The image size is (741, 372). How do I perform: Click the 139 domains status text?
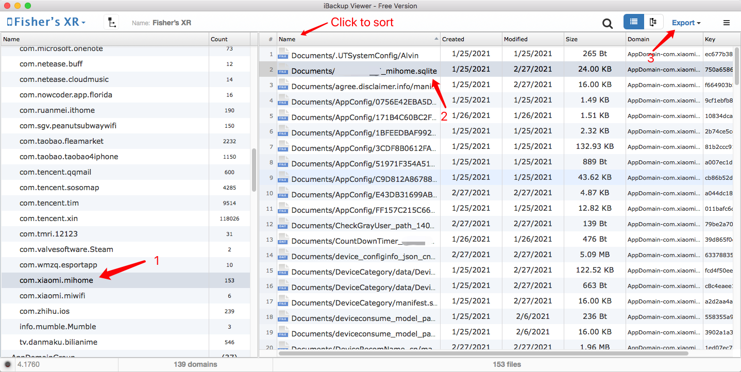(195, 364)
